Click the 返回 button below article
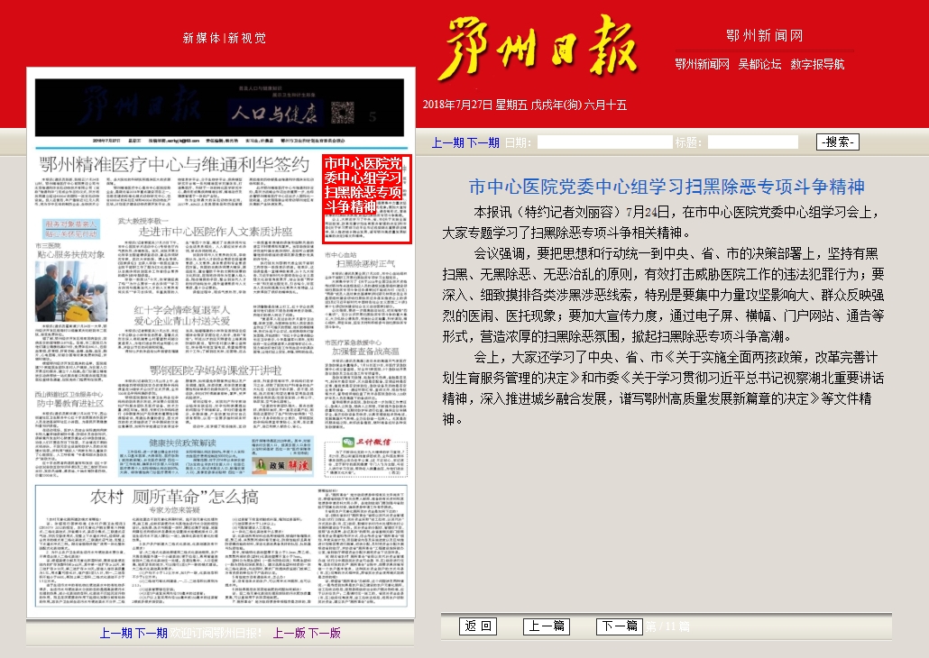 coord(477,626)
